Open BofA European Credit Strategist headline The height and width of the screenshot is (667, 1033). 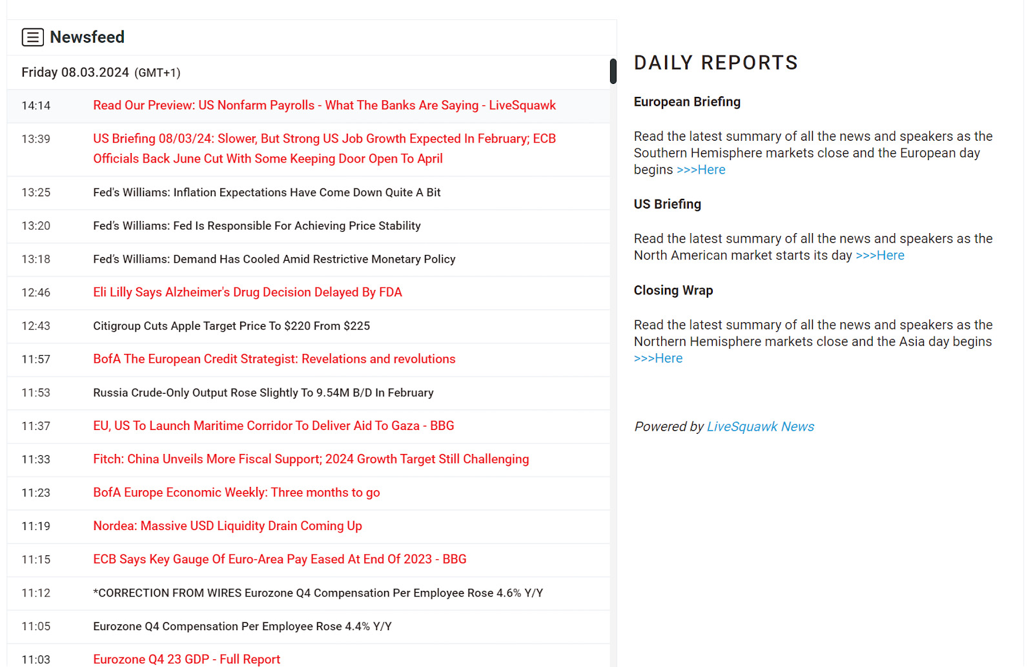click(274, 359)
